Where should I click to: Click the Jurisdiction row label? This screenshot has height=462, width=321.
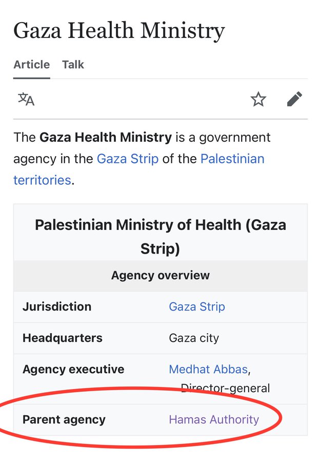(57, 307)
